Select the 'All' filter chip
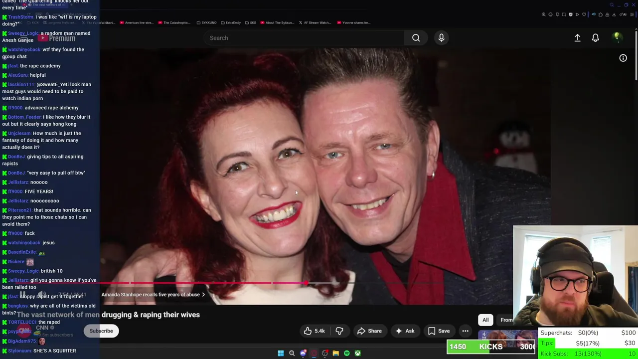The width and height of the screenshot is (638, 359). click(x=485, y=320)
